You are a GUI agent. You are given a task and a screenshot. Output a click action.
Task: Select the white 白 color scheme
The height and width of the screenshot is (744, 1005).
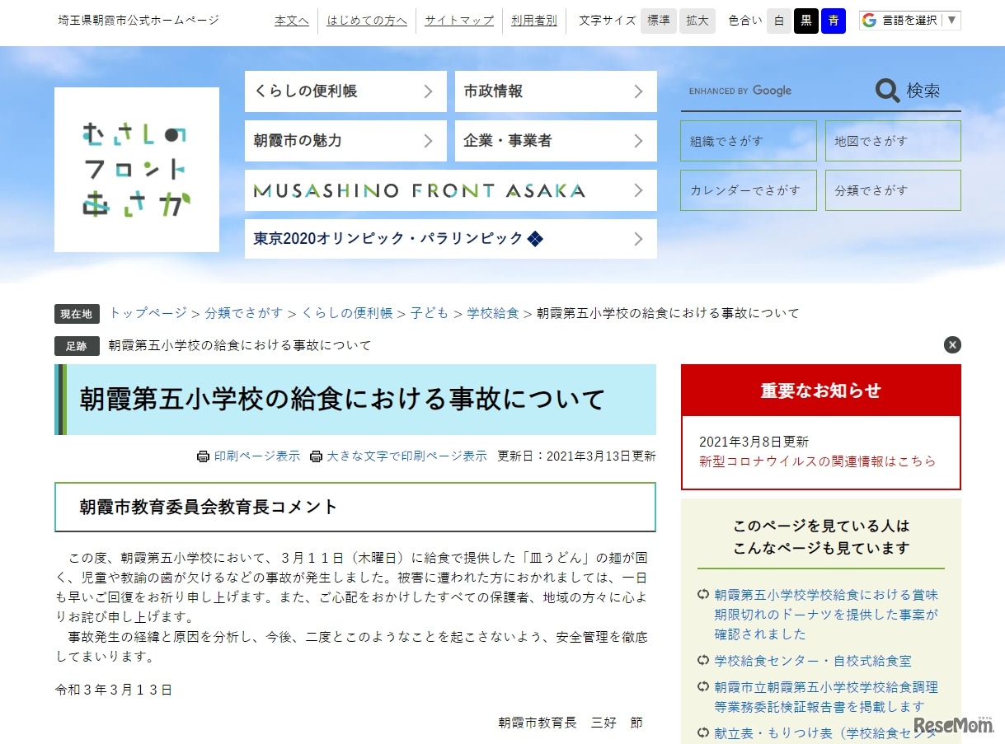pos(779,21)
